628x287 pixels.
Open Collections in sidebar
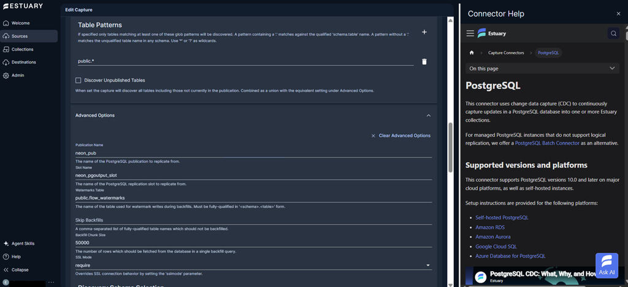(29, 49)
